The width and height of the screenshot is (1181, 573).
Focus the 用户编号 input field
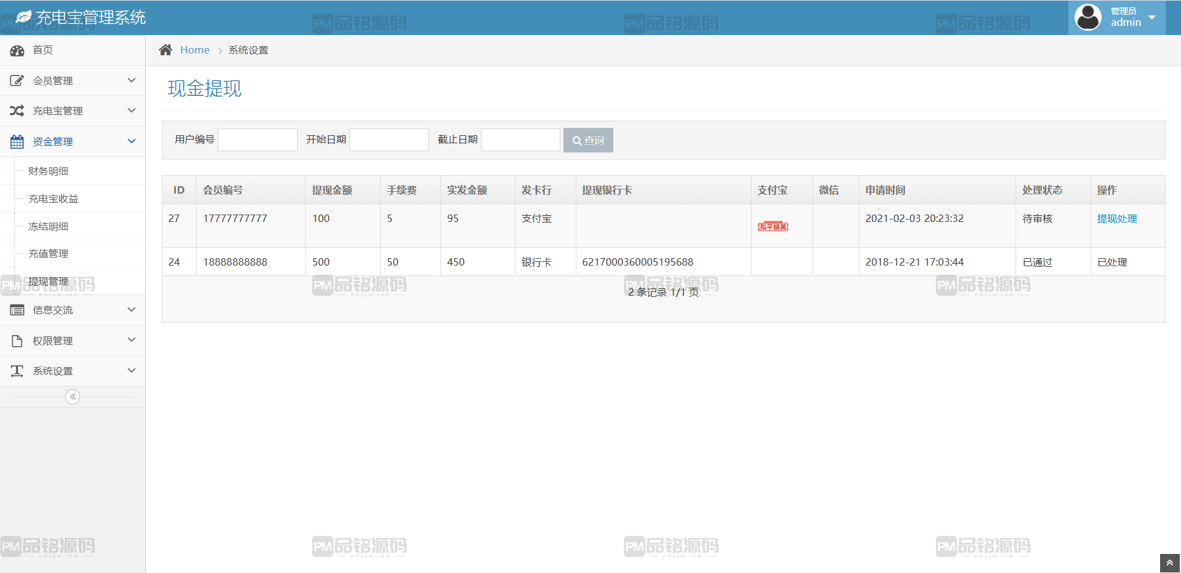click(258, 140)
